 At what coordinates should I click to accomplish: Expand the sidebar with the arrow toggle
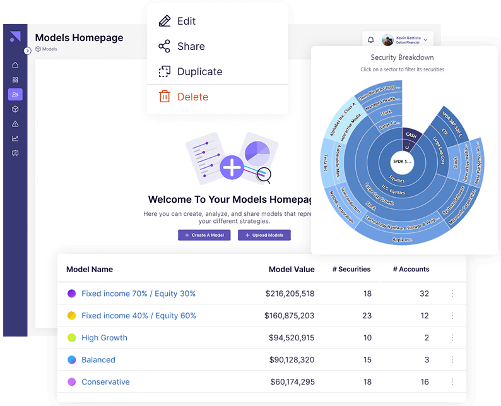click(x=27, y=51)
